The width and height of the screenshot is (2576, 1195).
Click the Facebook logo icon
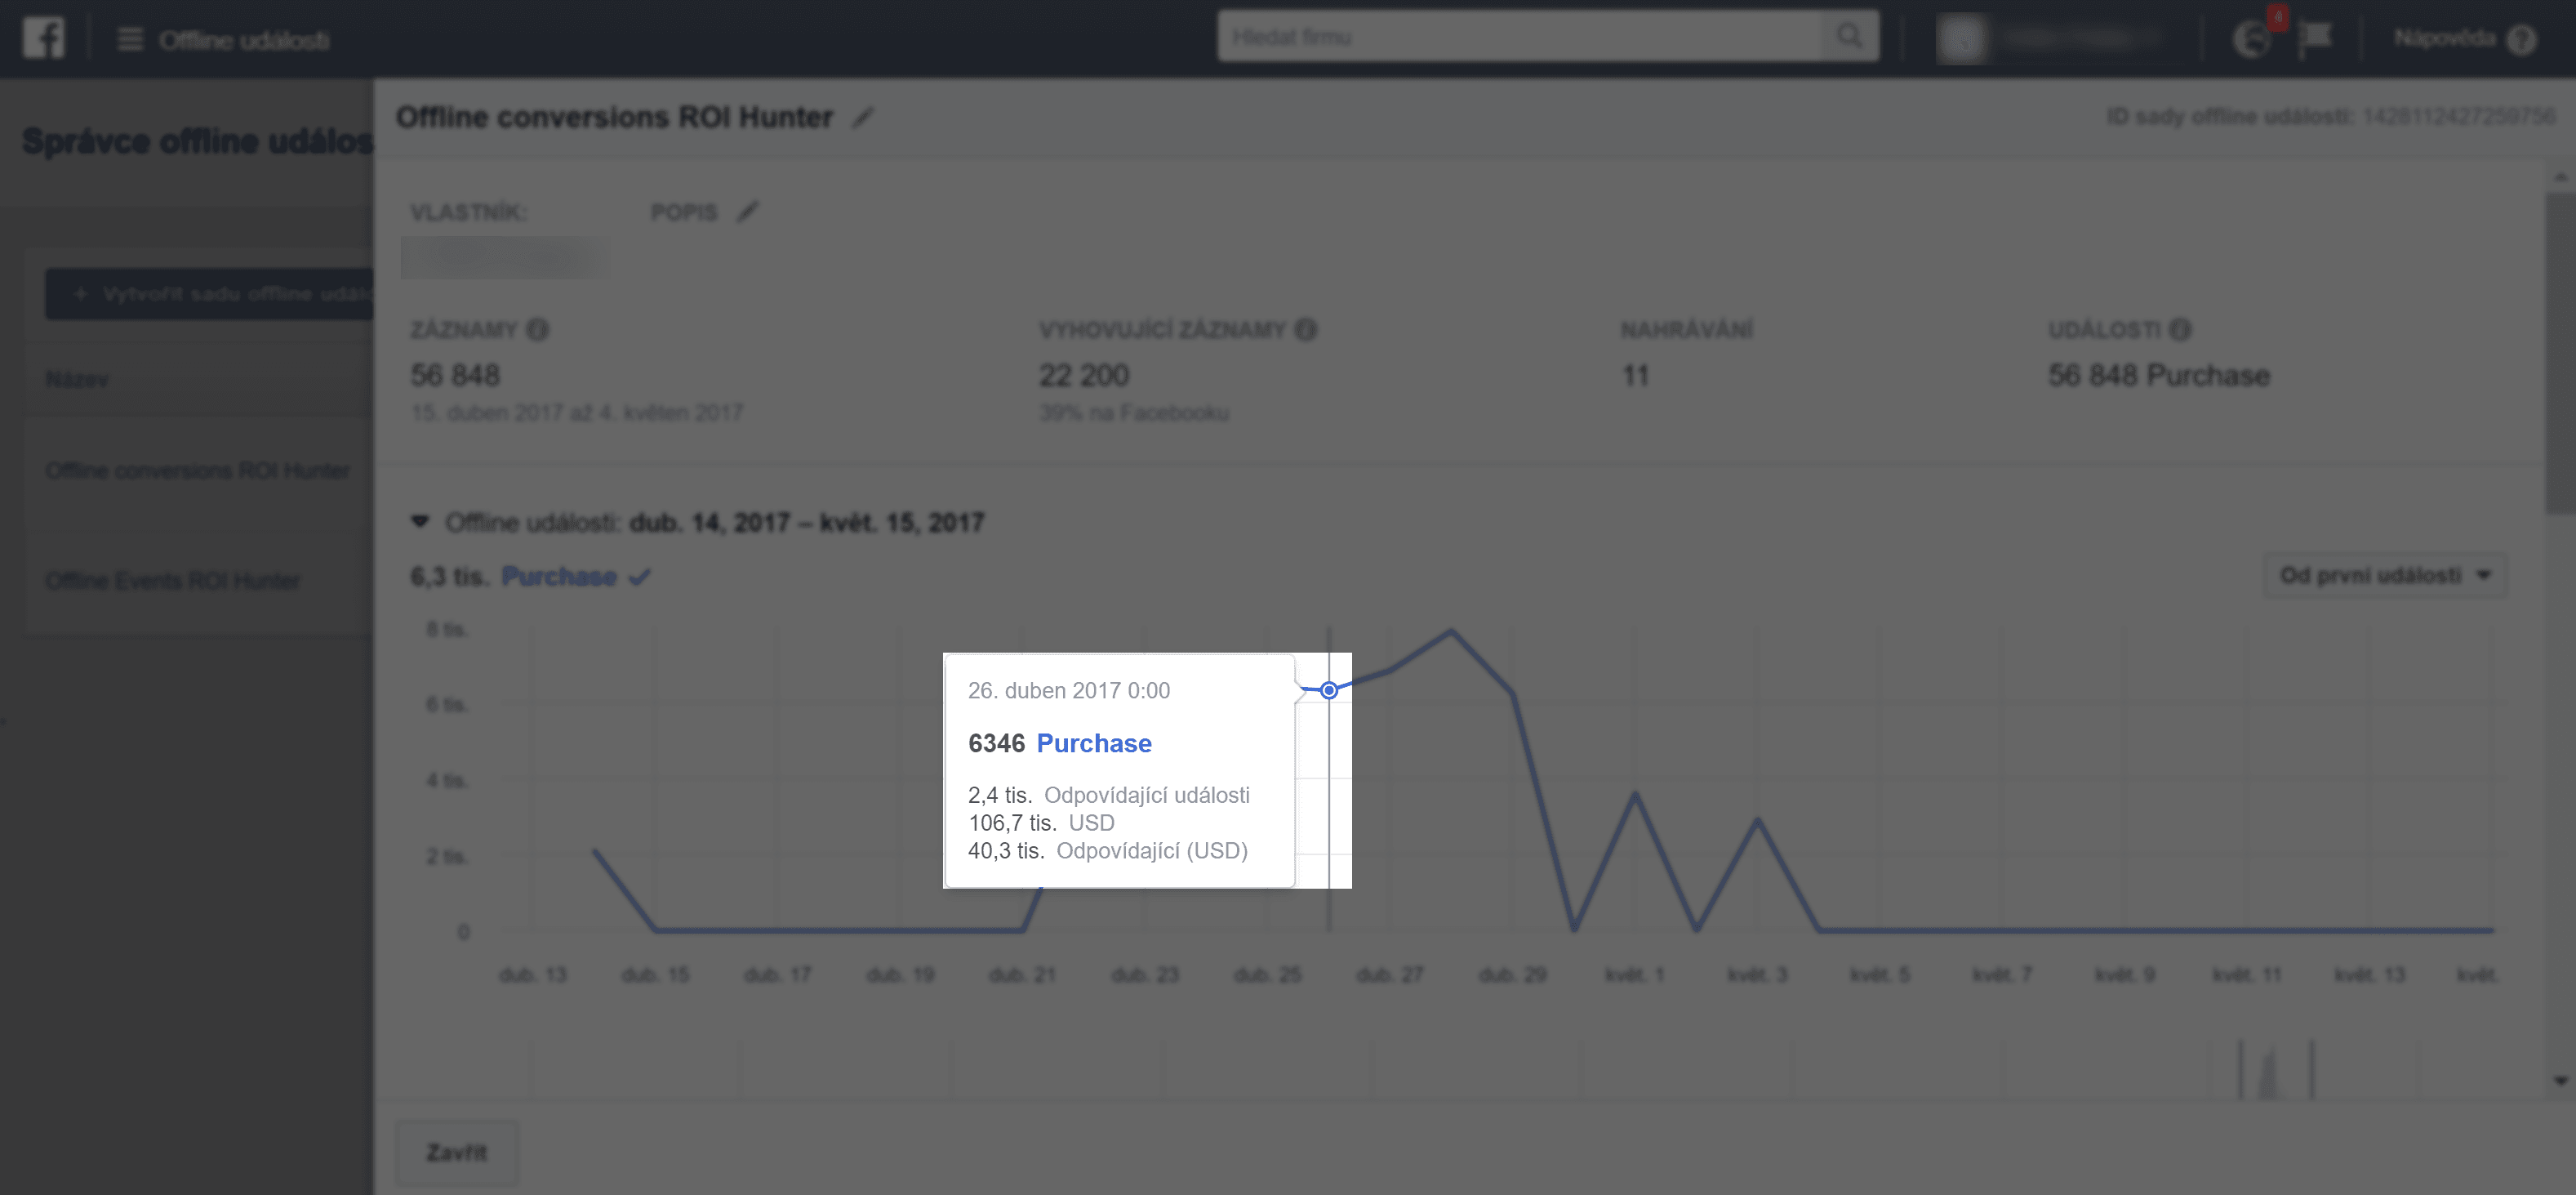pyautogui.click(x=44, y=38)
